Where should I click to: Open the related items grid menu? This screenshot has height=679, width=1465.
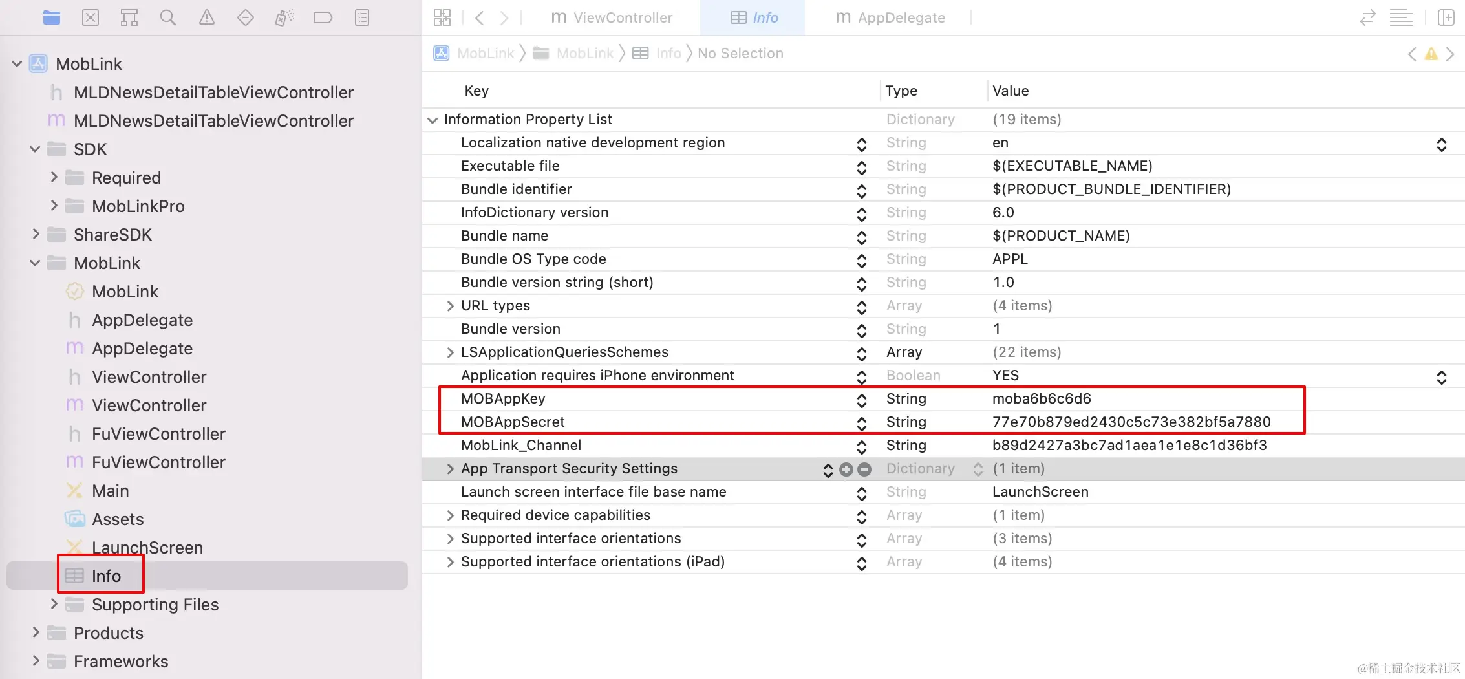tap(442, 17)
